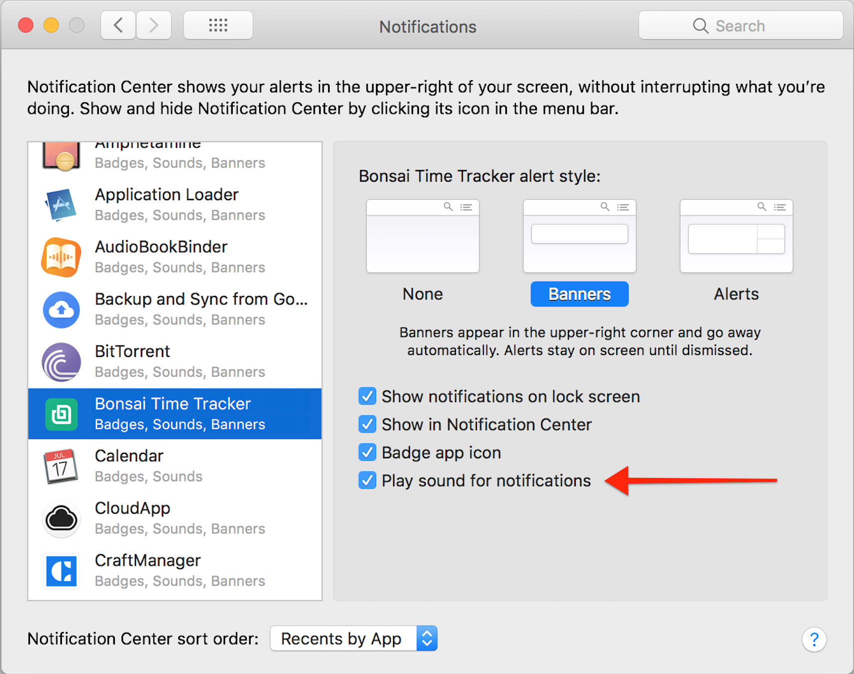The height and width of the screenshot is (674, 854).
Task: Select Backup and Sync from Go... row
Action: (x=175, y=310)
